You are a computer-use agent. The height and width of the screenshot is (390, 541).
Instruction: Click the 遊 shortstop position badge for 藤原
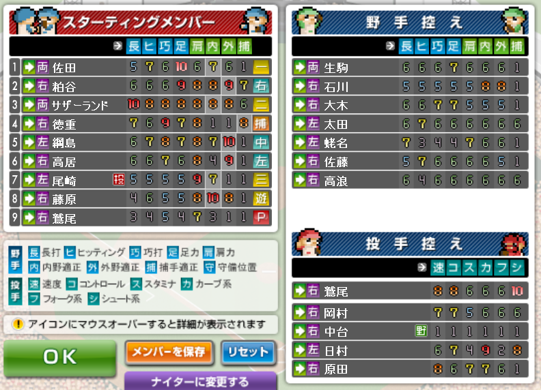click(261, 198)
